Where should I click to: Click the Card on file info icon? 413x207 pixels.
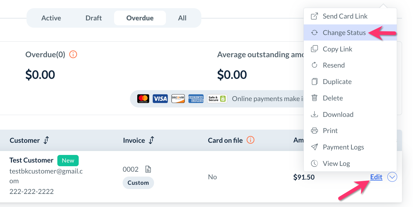tap(250, 140)
